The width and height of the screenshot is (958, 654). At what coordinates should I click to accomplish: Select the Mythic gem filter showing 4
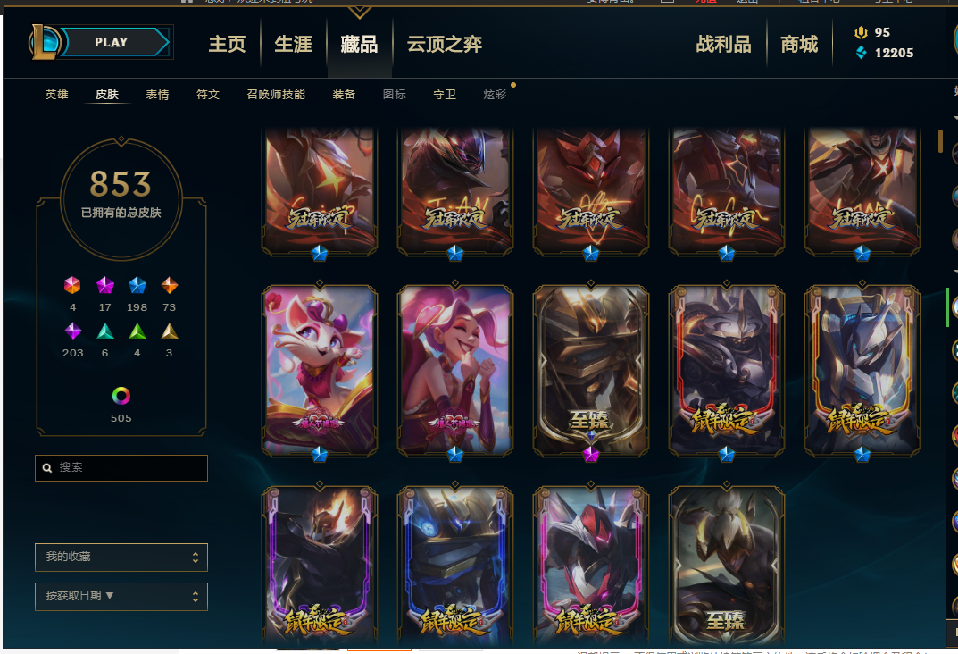click(72, 285)
